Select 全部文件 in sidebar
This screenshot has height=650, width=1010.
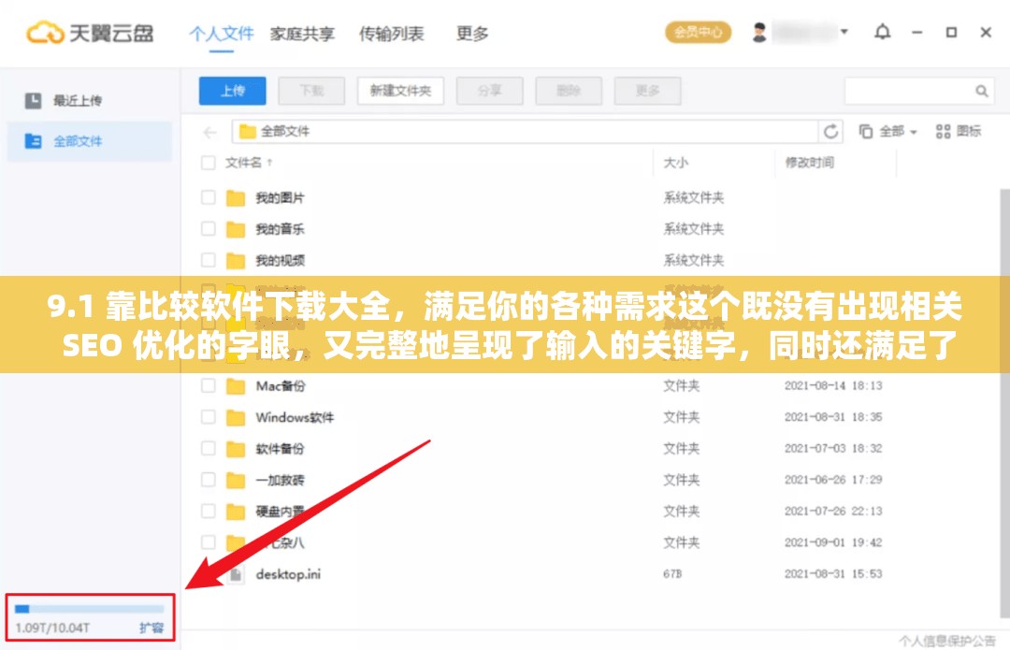click(x=90, y=141)
